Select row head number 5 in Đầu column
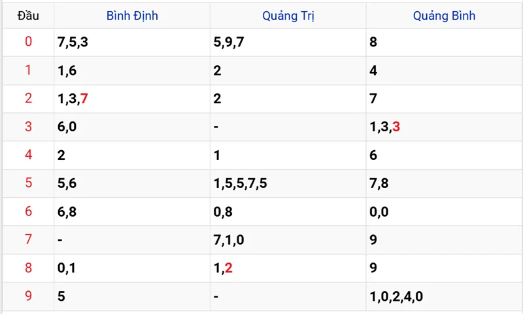523x314 pixels. 28,183
